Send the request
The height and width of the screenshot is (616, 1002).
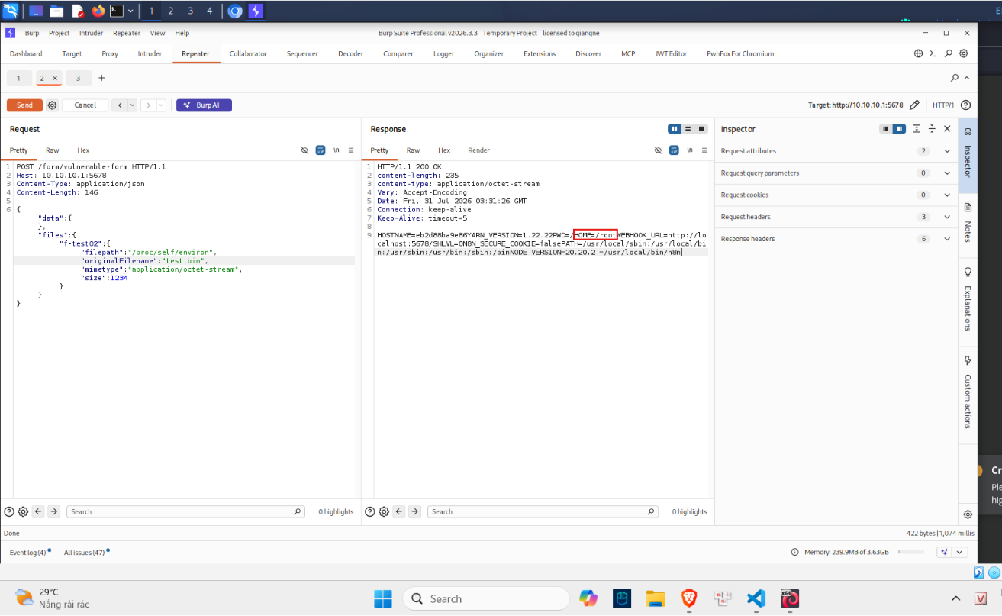point(24,105)
